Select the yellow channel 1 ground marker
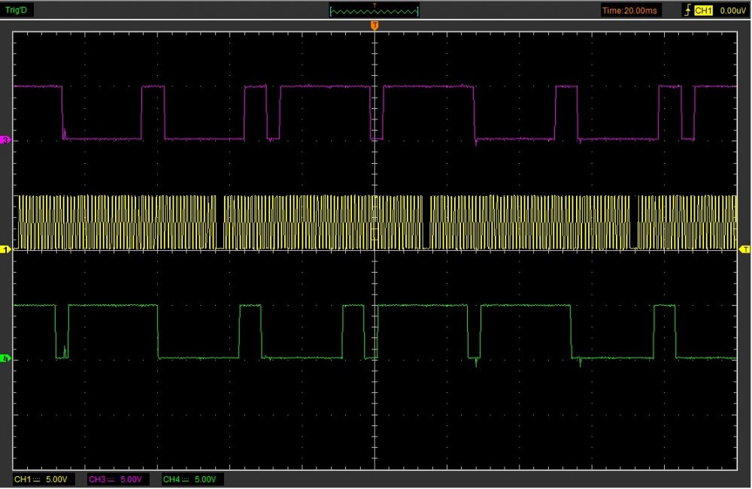The image size is (752, 489). [6, 249]
